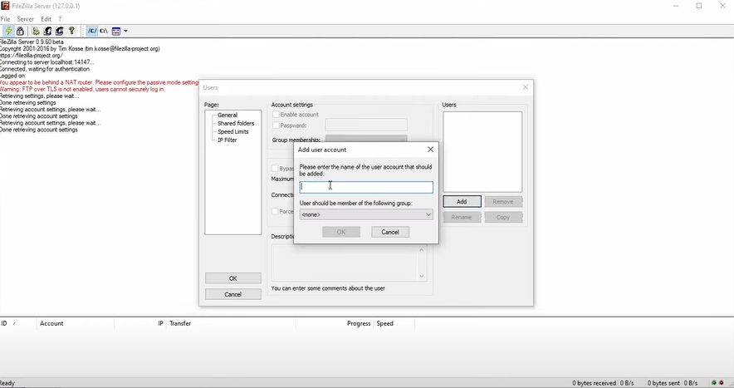
Task: Click OK in the Users dialog
Action: (233, 278)
